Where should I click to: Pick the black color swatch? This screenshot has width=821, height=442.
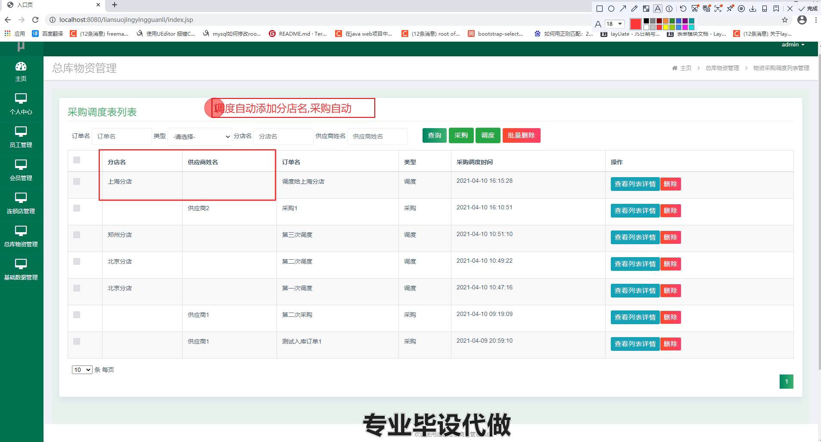pos(646,21)
